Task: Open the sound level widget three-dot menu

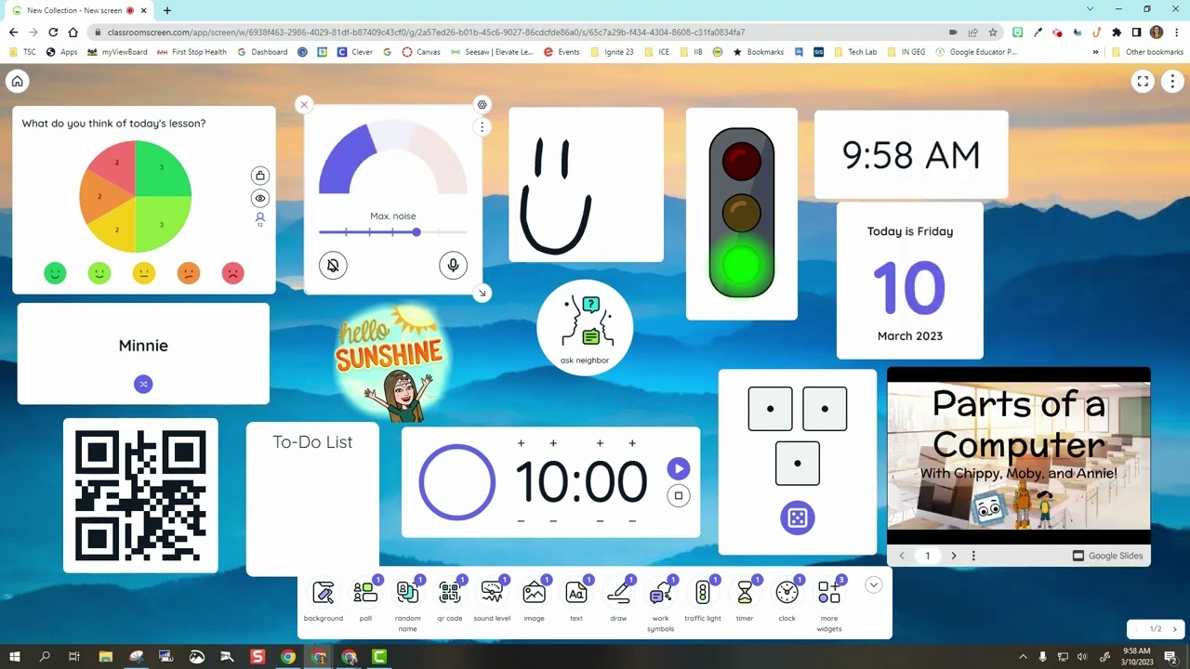Action: (x=482, y=127)
